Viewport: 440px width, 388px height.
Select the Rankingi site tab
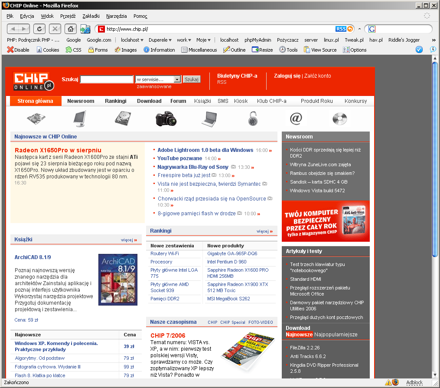[x=116, y=101]
